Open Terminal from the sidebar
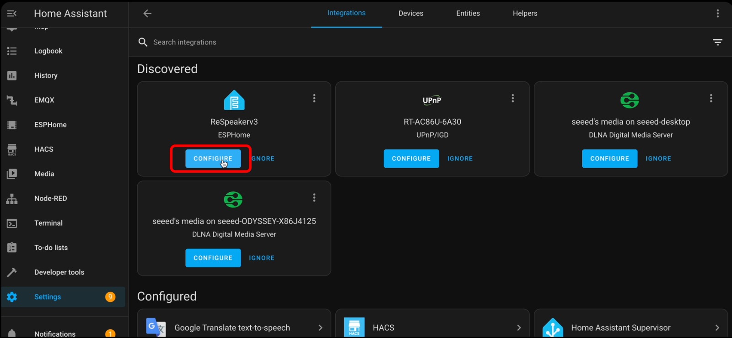 coord(63,223)
